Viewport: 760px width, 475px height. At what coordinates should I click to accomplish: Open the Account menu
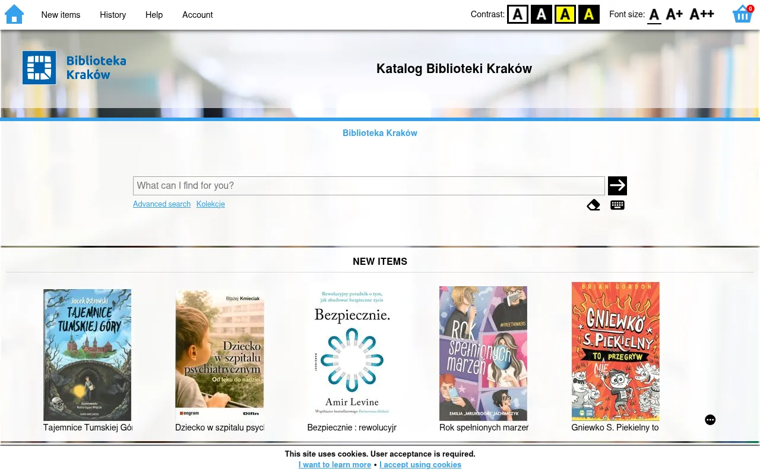click(x=198, y=15)
